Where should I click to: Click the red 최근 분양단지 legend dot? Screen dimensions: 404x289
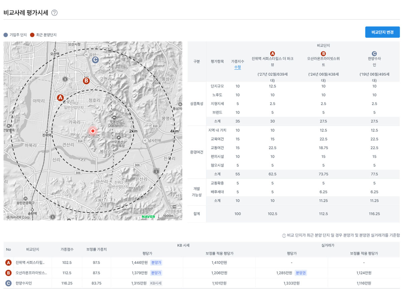coord(32,35)
